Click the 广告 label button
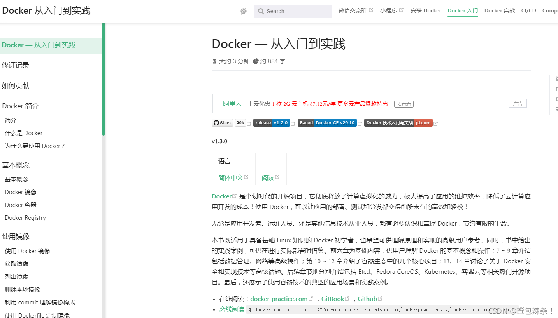This screenshot has height=318, width=558. tap(518, 103)
